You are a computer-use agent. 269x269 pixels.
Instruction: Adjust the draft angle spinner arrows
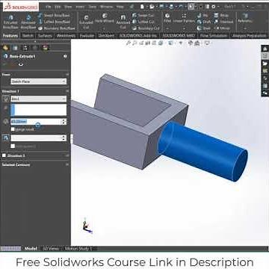pos(64,138)
